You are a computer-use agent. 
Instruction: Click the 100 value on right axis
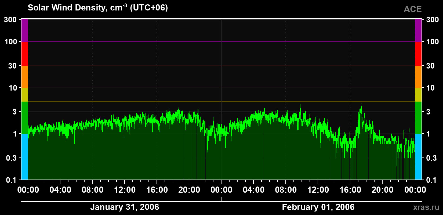(x=432, y=42)
